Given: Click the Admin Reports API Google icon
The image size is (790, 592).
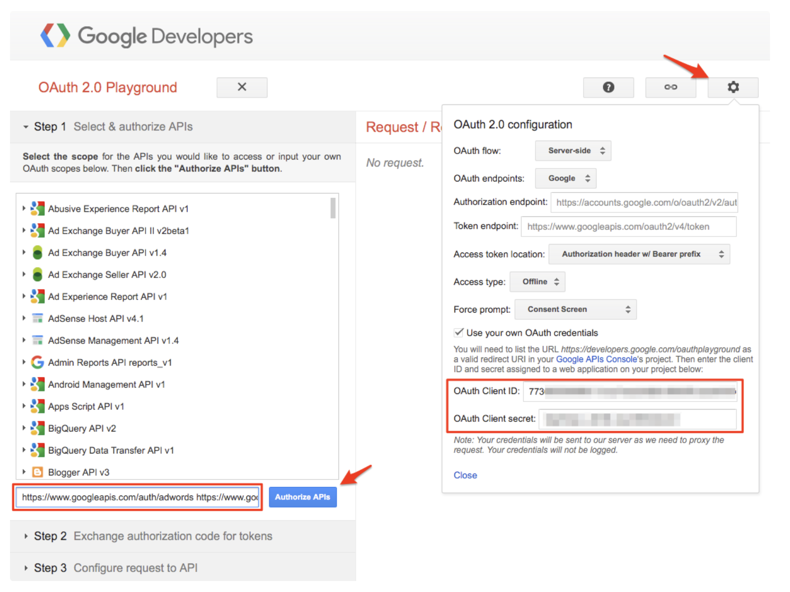Looking at the screenshot, I should pos(37,362).
